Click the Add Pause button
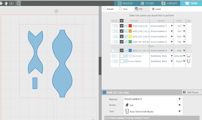The width and height of the screenshot is (202, 120). click(191, 92)
